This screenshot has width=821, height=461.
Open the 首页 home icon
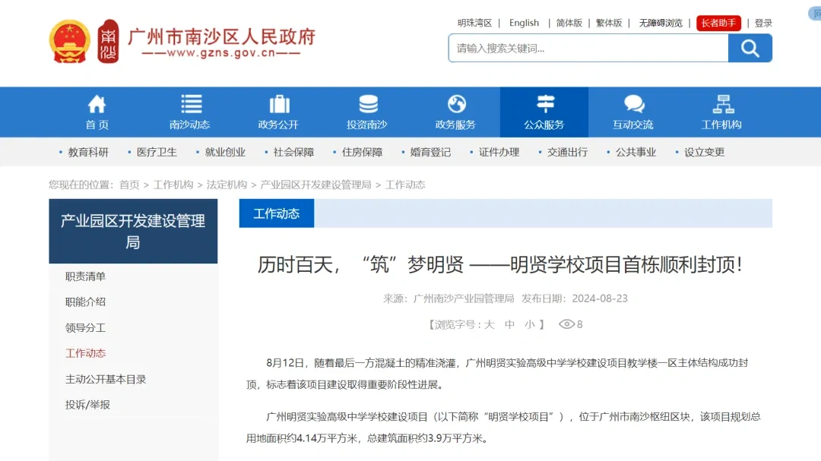coord(97,105)
